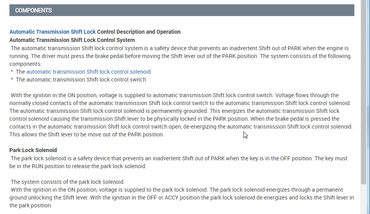This screenshot has width=370, height=214.
Task: Click the COMPONENTS section header bar
Action: (x=181, y=10)
